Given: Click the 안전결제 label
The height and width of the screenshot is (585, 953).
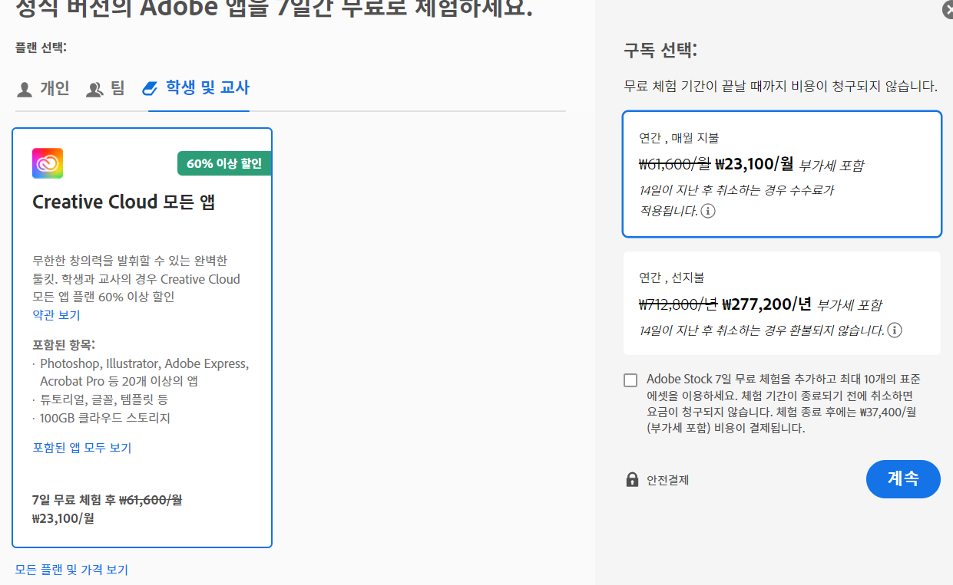Looking at the screenshot, I should pyautogui.click(x=667, y=480).
